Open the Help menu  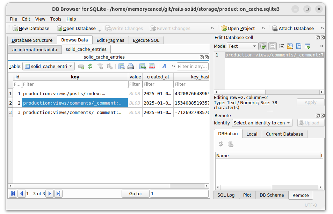71,19
